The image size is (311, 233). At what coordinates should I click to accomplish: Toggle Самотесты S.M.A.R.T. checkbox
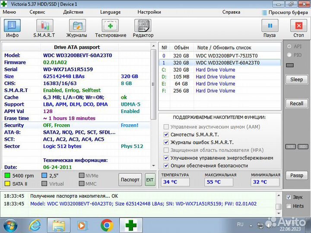pos(166,135)
